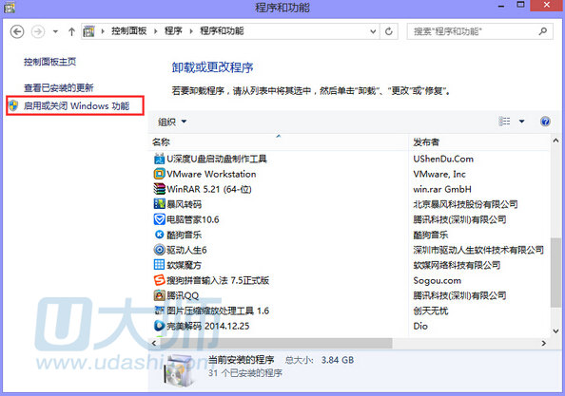Click the vertical scrollbar up arrow
Screen dimensions: 565x396
click(x=555, y=141)
